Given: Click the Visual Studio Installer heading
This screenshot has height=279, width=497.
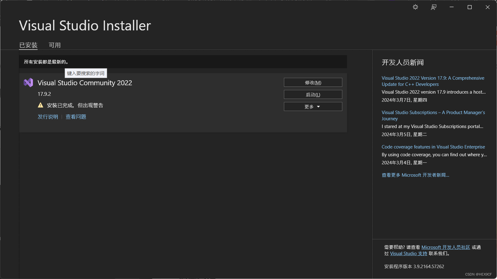Looking at the screenshot, I should pyautogui.click(x=85, y=25).
